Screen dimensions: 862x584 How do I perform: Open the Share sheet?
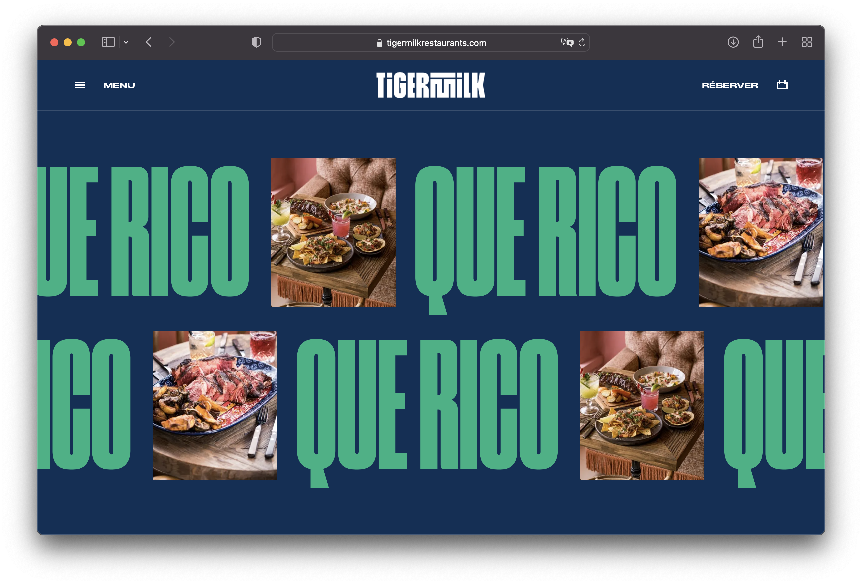click(758, 41)
